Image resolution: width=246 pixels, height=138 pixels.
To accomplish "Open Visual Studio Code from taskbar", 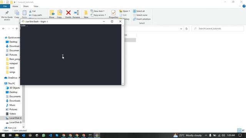I will pos(50,135).
